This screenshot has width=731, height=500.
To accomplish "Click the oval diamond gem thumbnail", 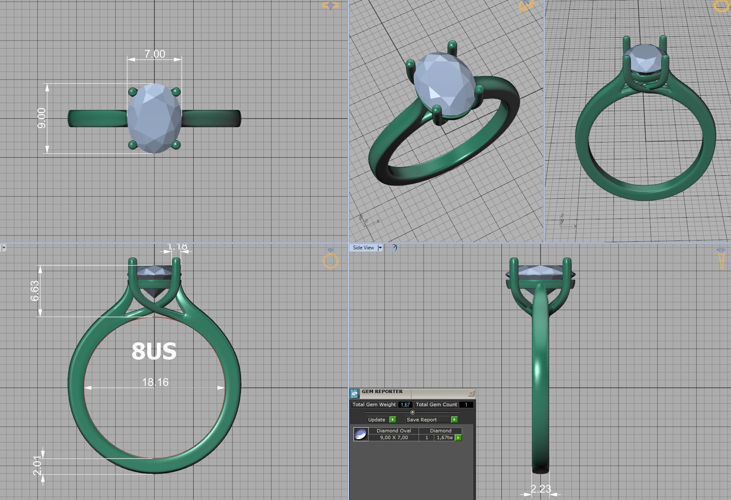I will (x=361, y=434).
